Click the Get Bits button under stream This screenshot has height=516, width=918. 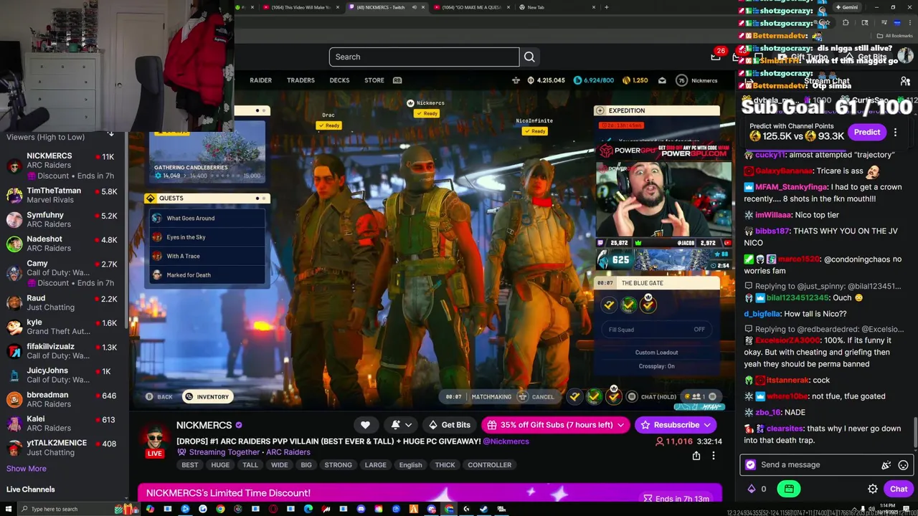(449, 425)
